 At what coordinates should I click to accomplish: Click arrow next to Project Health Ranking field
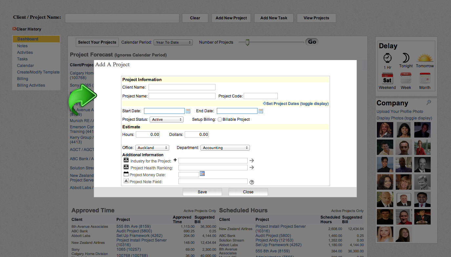click(x=252, y=167)
